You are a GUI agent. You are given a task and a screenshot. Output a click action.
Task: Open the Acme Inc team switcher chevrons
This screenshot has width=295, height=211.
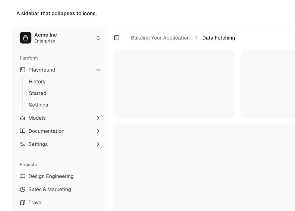(x=98, y=38)
